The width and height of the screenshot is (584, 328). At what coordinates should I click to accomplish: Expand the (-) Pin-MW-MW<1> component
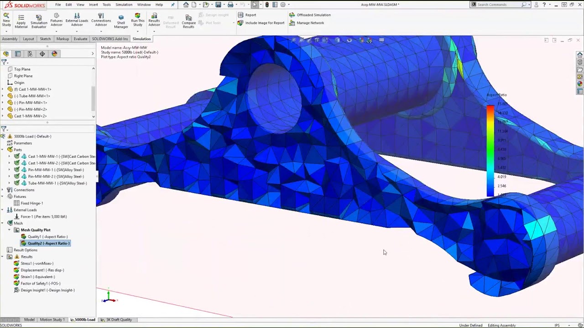click(x=3, y=102)
